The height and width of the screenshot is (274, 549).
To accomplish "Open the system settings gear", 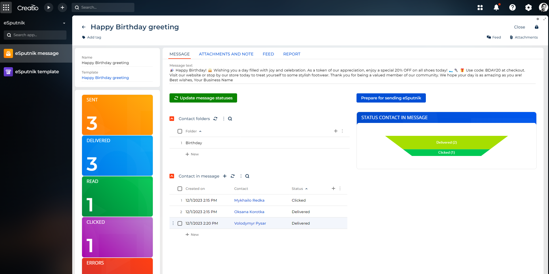I will coord(529,7).
